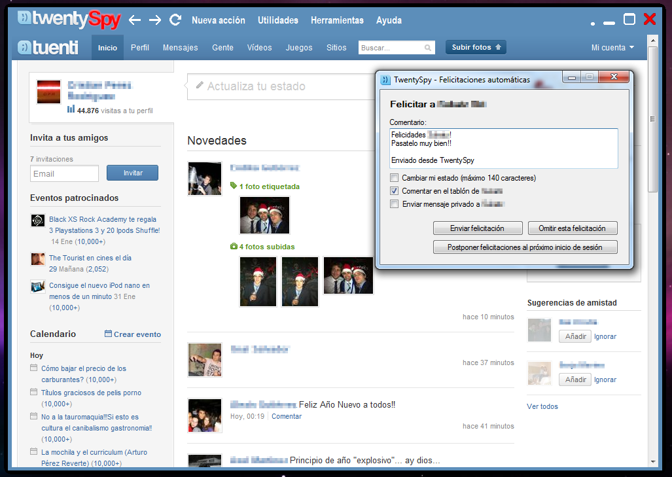Open the Nueva acción menu
Screen dimensions: 672x477
219,20
